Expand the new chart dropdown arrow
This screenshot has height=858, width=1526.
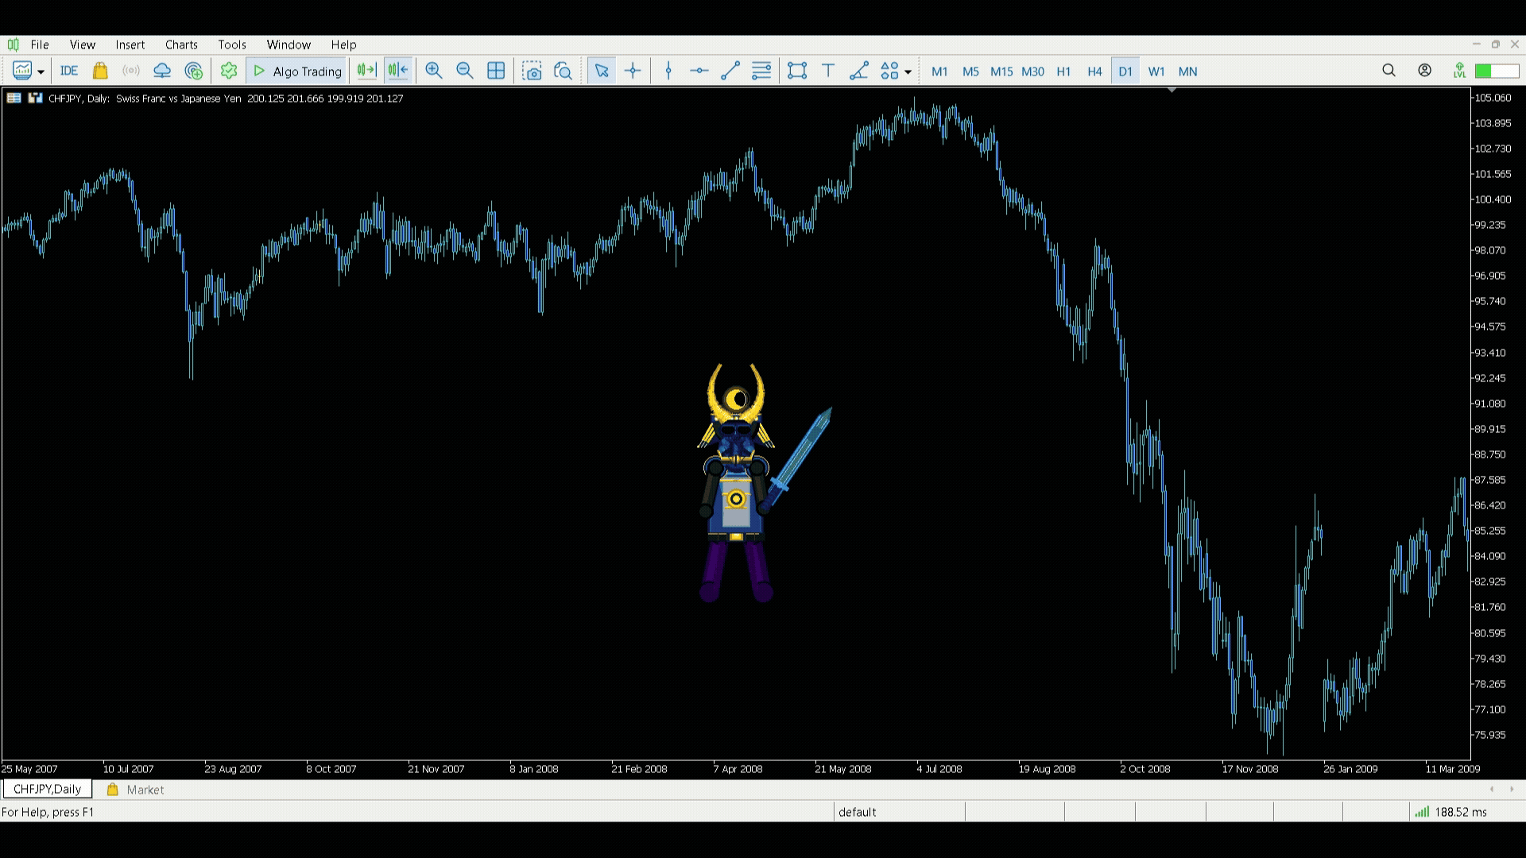coord(41,72)
